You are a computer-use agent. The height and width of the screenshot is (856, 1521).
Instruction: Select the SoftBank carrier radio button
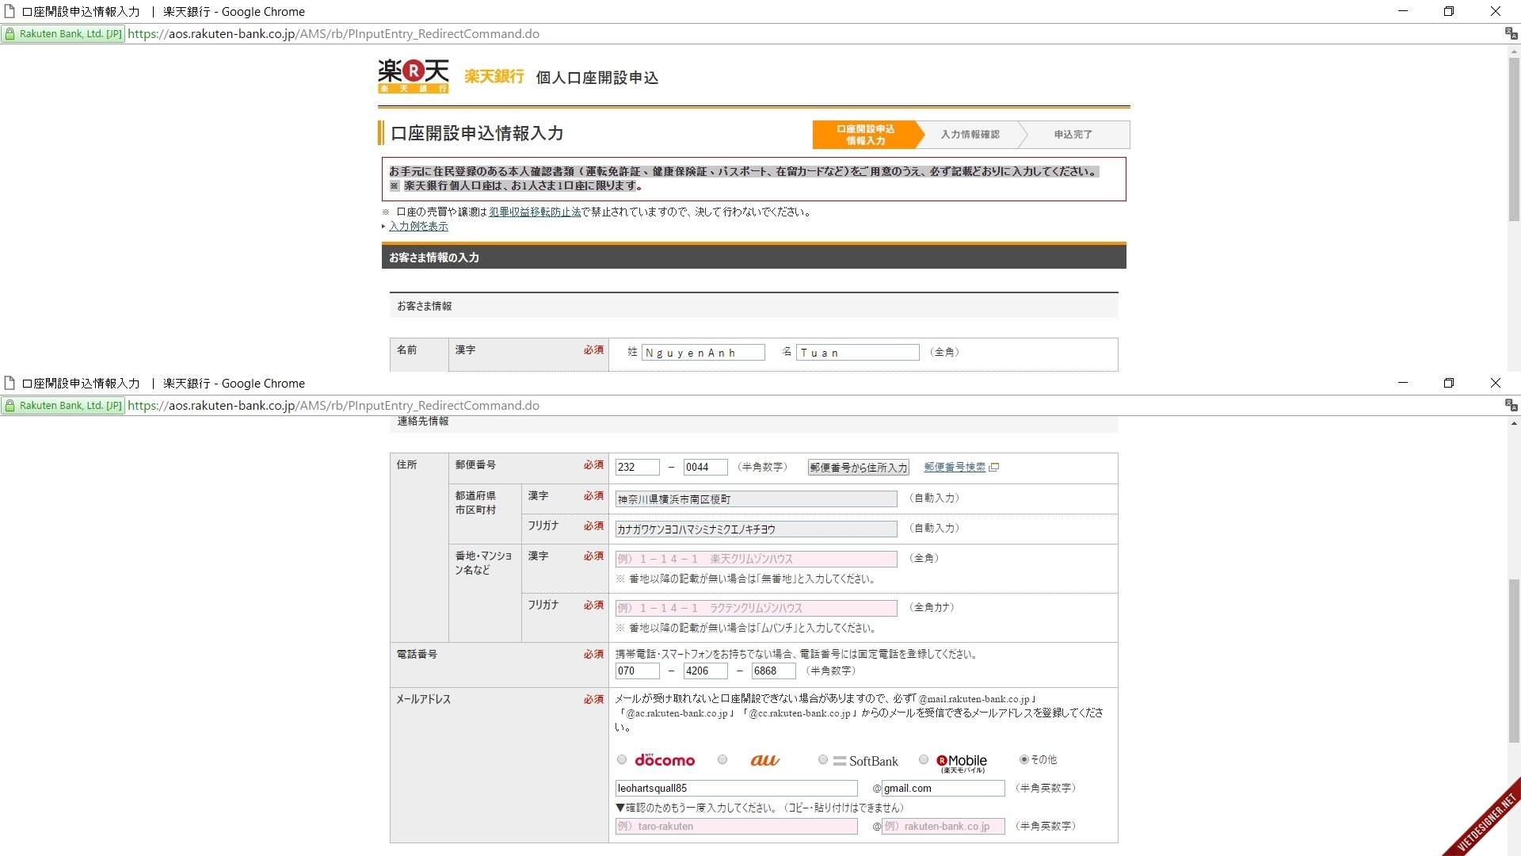point(823,759)
